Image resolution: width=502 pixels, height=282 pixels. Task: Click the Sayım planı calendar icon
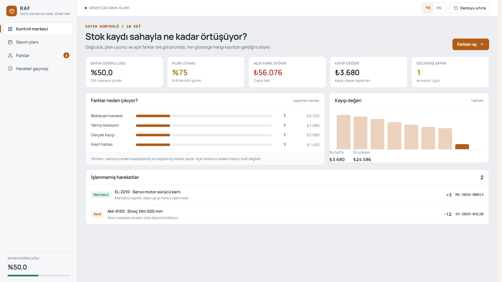click(x=10, y=42)
